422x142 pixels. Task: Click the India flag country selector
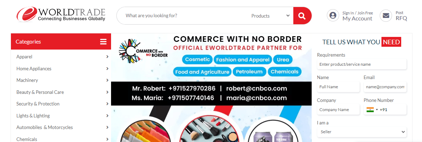point(372,110)
